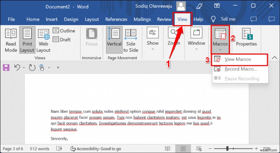Open the Review tab

click(x=164, y=19)
